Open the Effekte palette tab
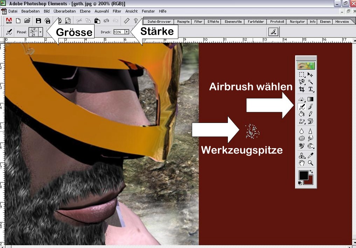Viewport: 356px width, 248px height. 213,22
